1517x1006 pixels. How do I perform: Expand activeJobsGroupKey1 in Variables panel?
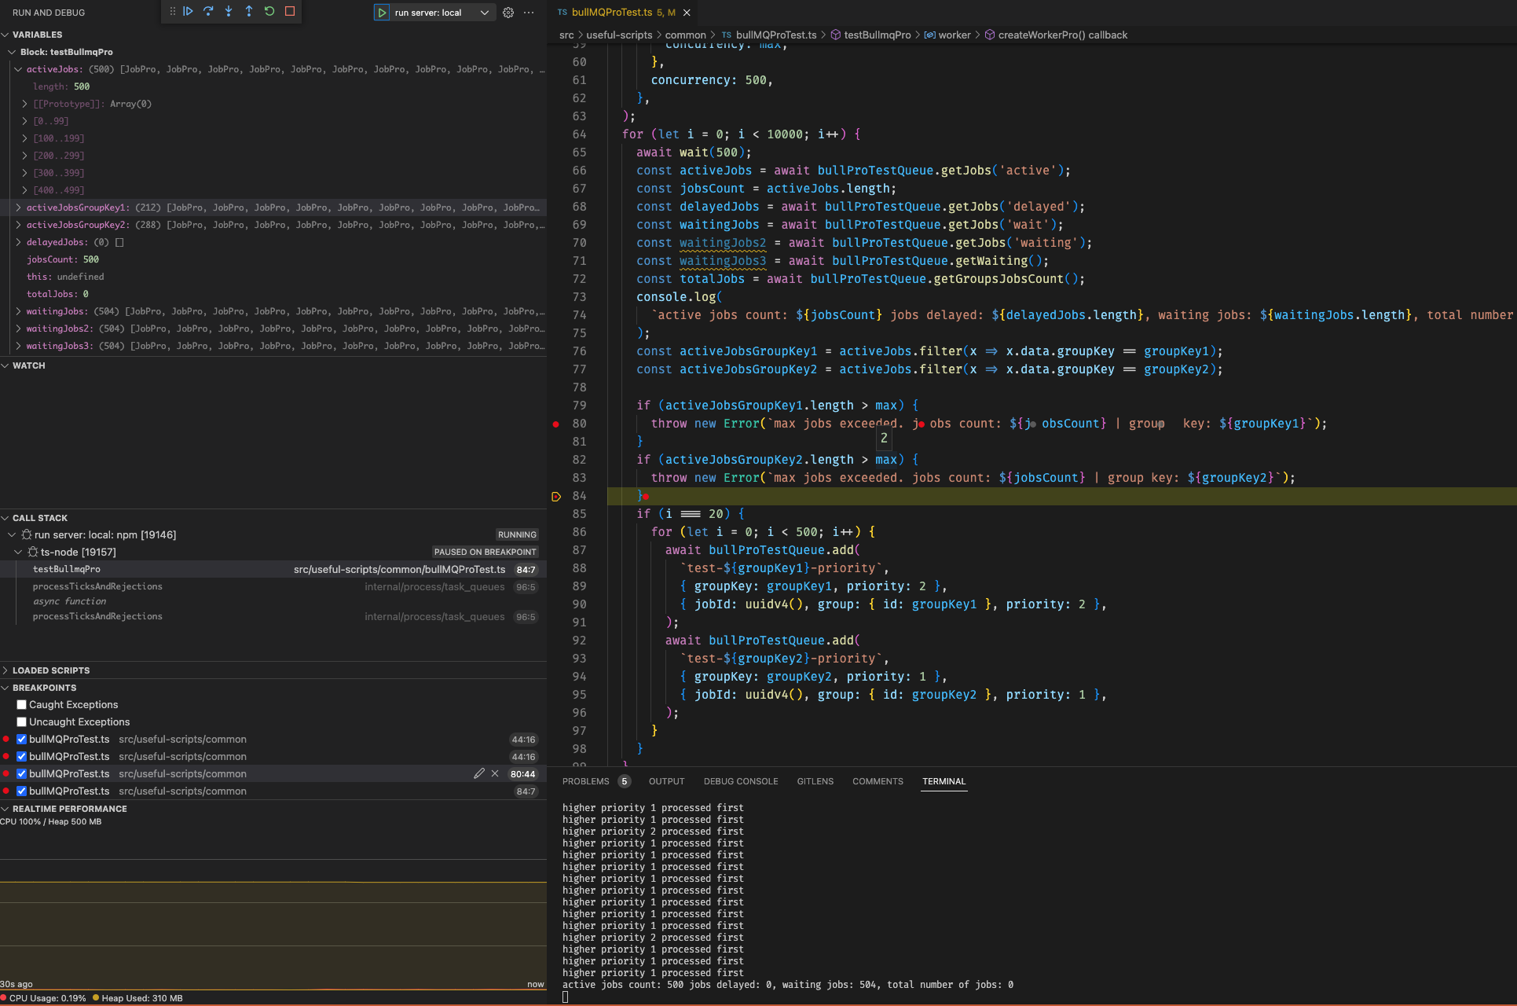tap(18, 207)
